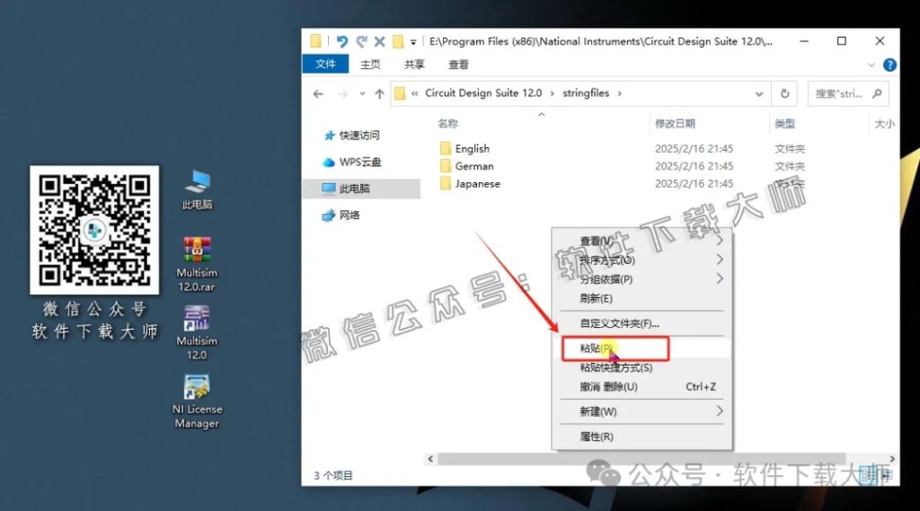Open the quick access toolbar customize dropdown

coord(413,41)
